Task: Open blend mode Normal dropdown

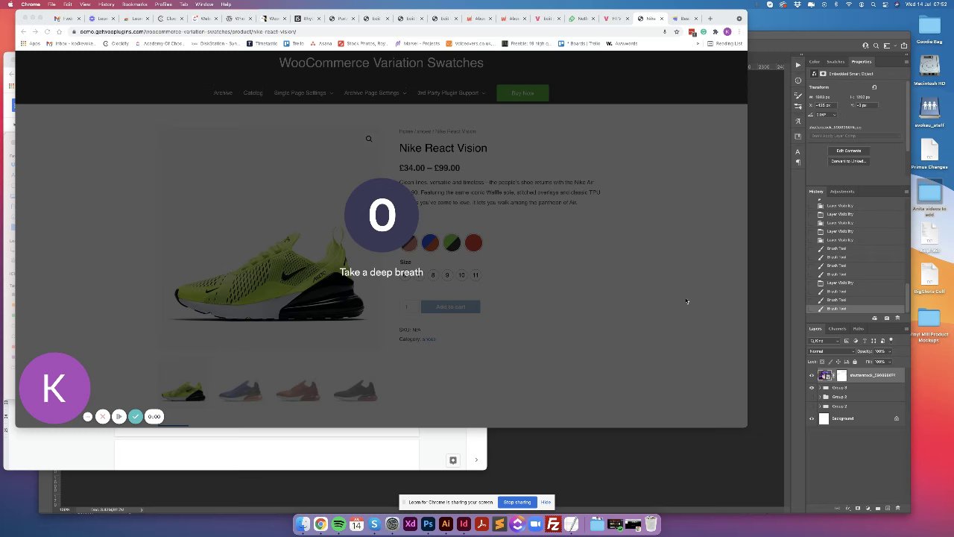Action: tap(831, 351)
